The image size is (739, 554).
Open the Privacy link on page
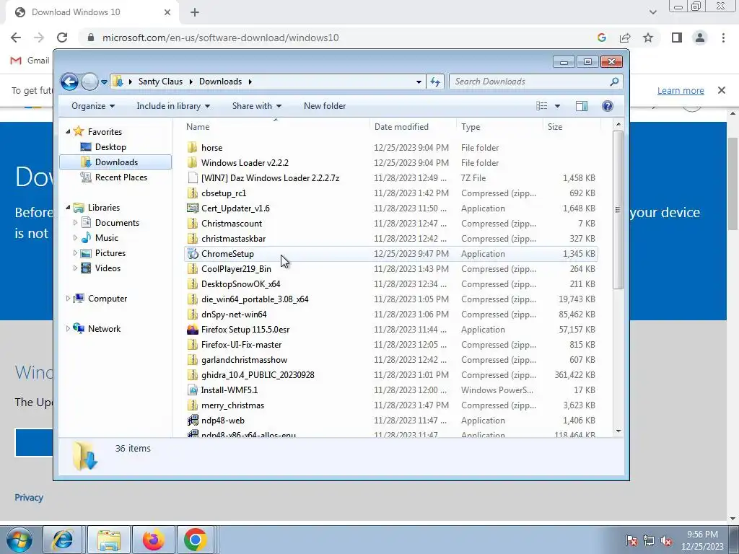(29, 498)
